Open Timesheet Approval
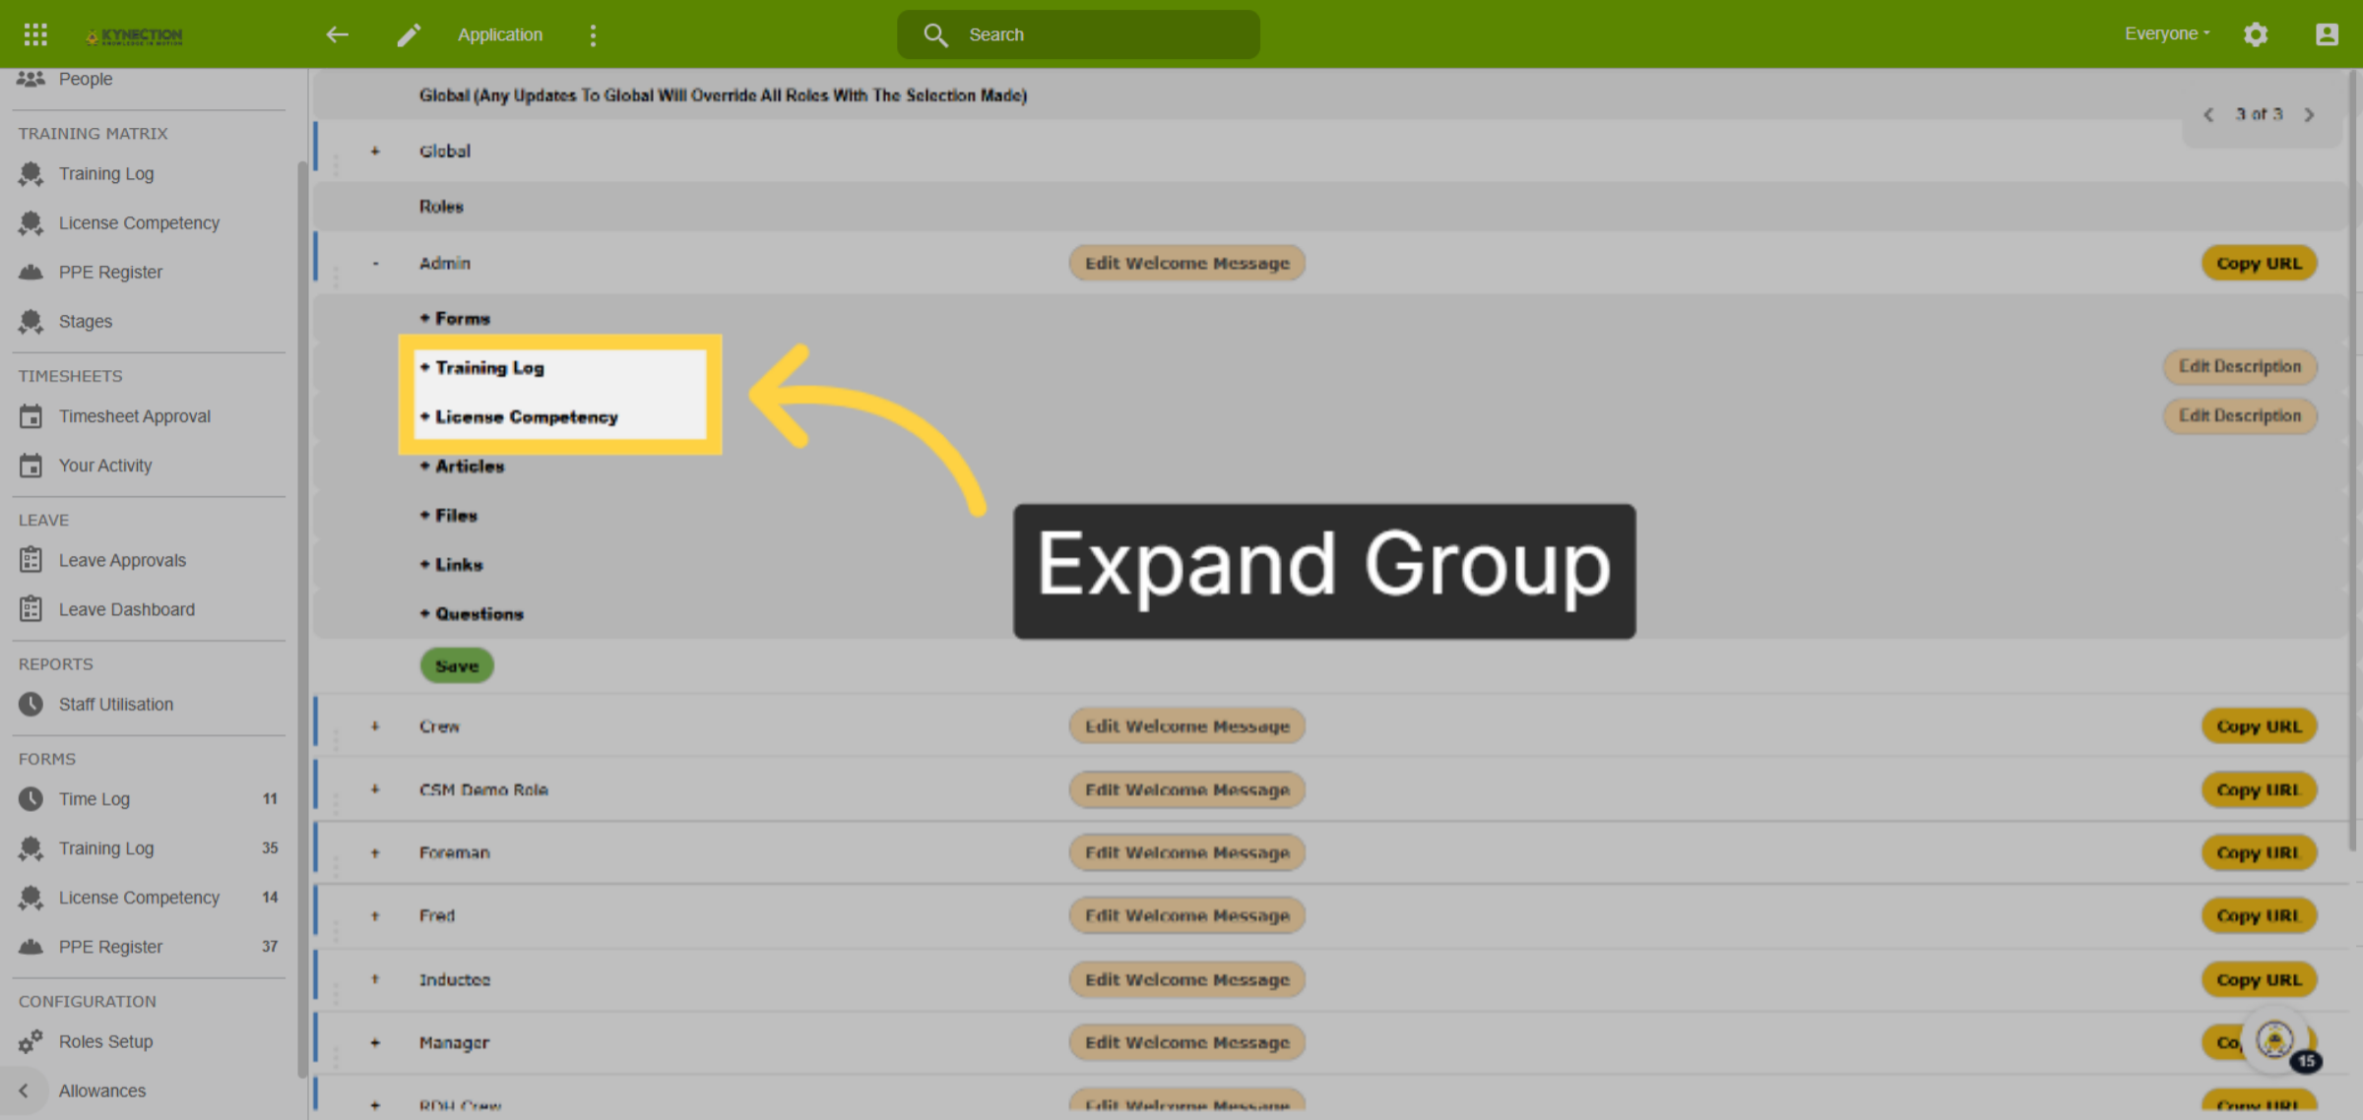Image resolution: width=2363 pixels, height=1120 pixels. 135,416
